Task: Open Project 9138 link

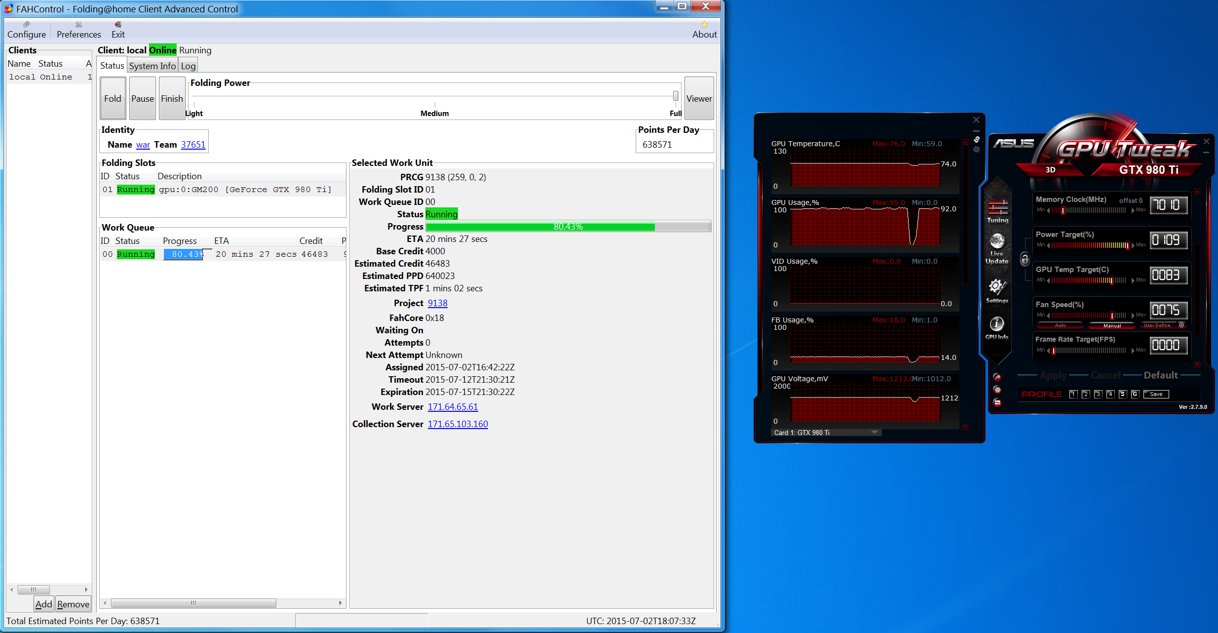Action: click(x=438, y=303)
